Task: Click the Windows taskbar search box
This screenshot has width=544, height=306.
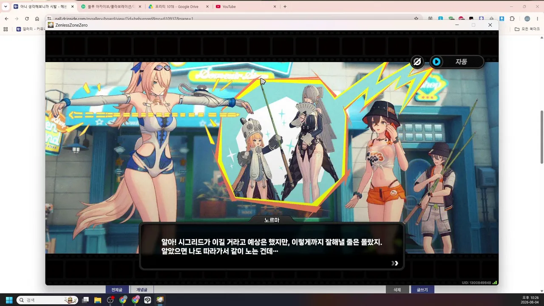Action: (47, 300)
